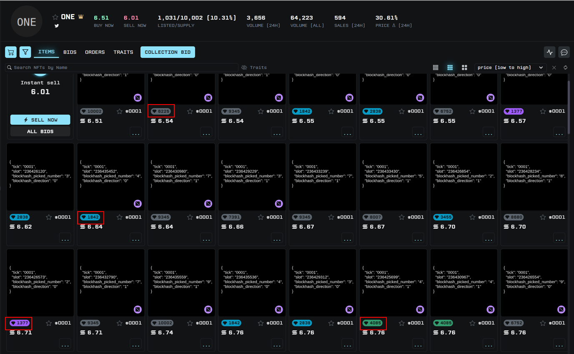Open the price sort dropdown
574x354 pixels.
[x=510, y=67]
